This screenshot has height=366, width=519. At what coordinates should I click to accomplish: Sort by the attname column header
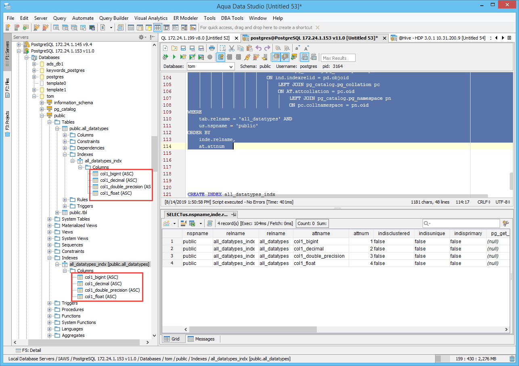[321, 233]
